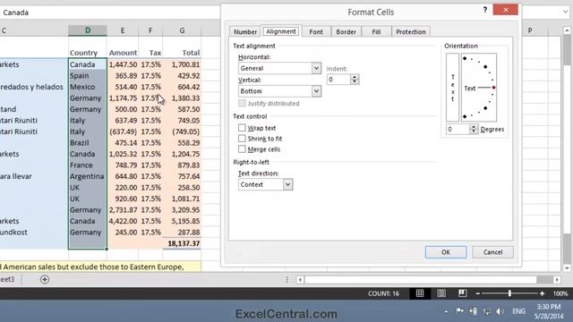
Task: Click the 1,447.50 amount cell
Action: pyautogui.click(x=123, y=64)
